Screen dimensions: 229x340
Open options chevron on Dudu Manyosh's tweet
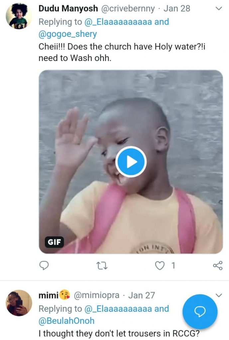(x=218, y=9)
